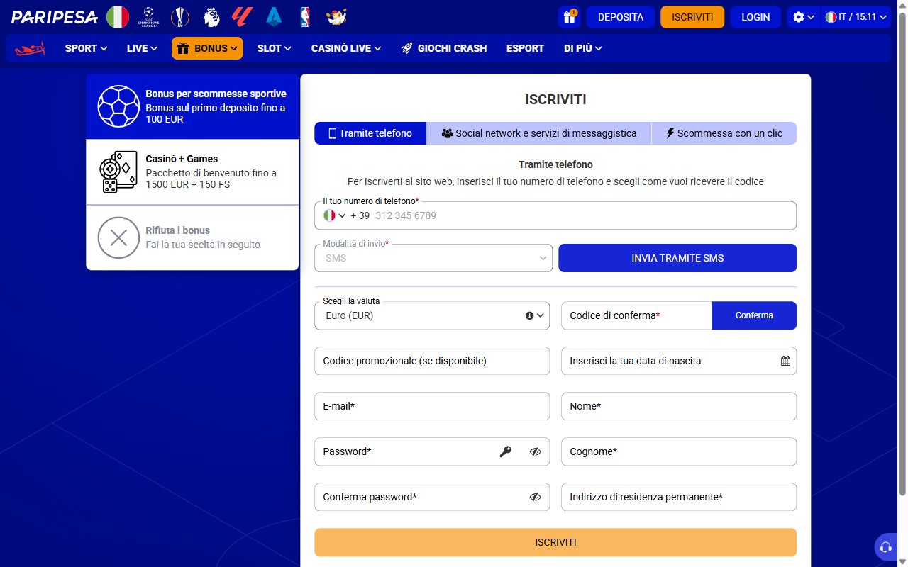Focus the Codice di conferma field

(x=636, y=315)
